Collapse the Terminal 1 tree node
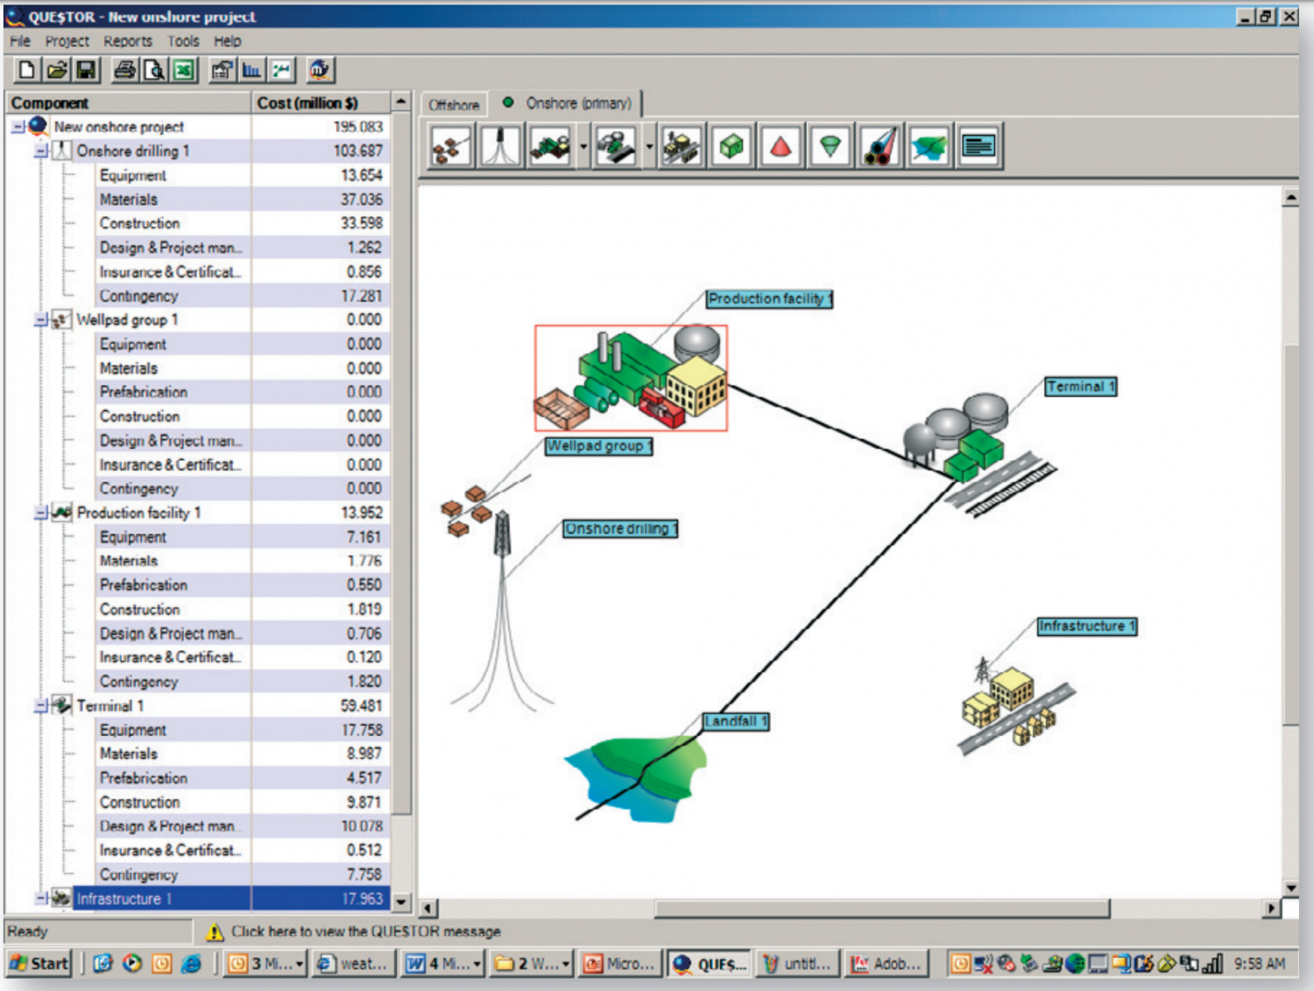Screen dimensions: 1314x991 [x=41, y=706]
